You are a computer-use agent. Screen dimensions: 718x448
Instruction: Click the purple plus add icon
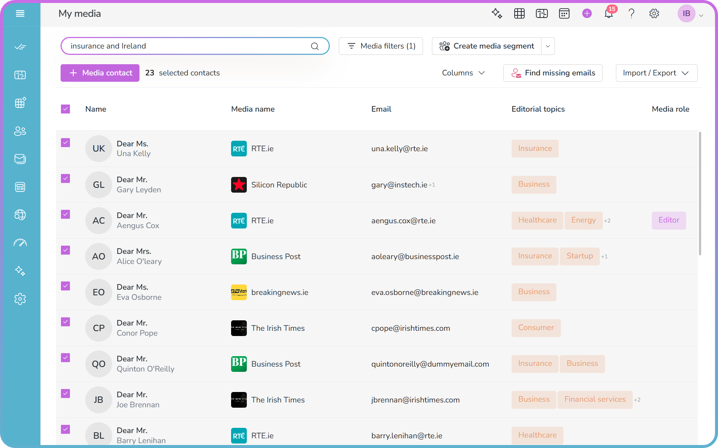[x=587, y=13]
